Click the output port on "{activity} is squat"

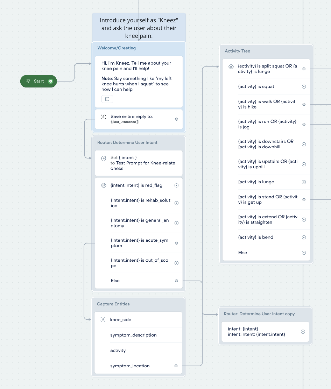pos(304,86)
